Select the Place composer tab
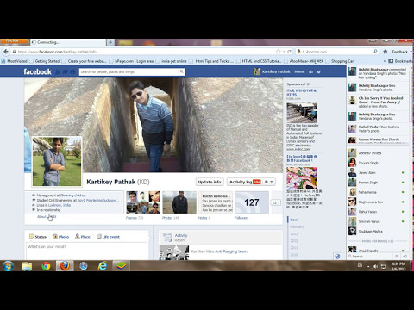Image resolution: width=414 pixels, height=310 pixels. pyautogui.click(x=83, y=237)
